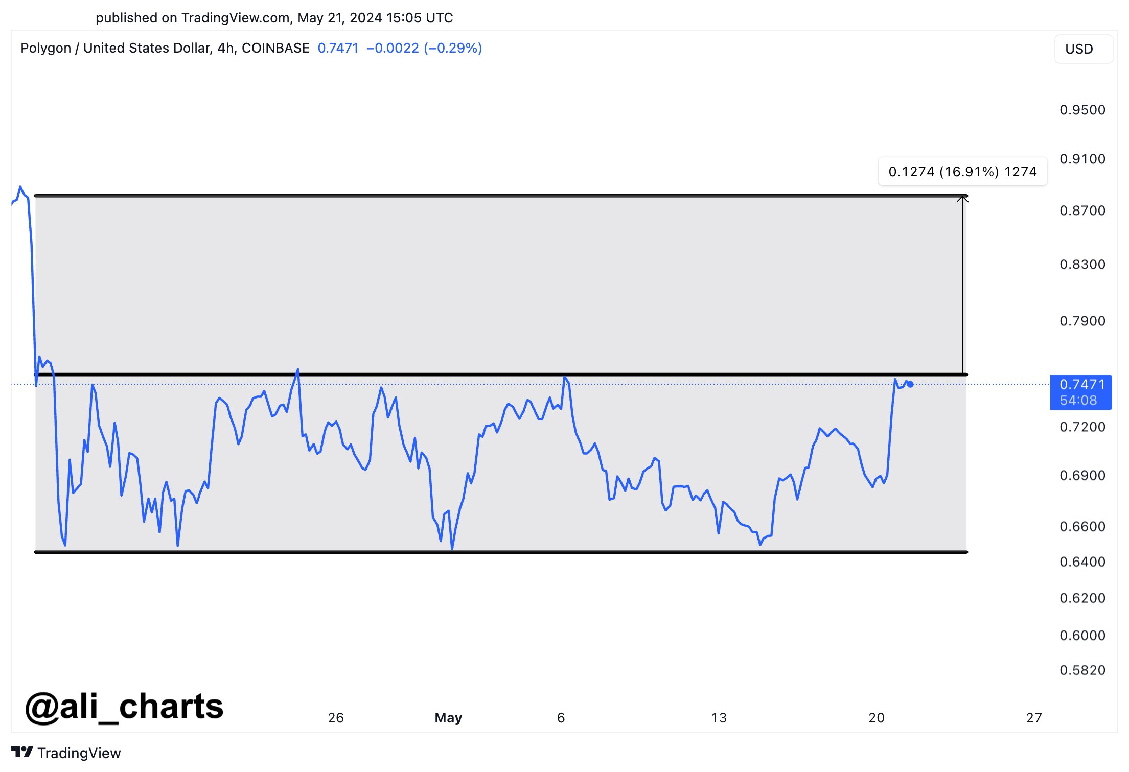The width and height of the screenshot is (1129, 772).
Task: Click the 0.7200 price axis label
Action: [x=1082, y=427]
